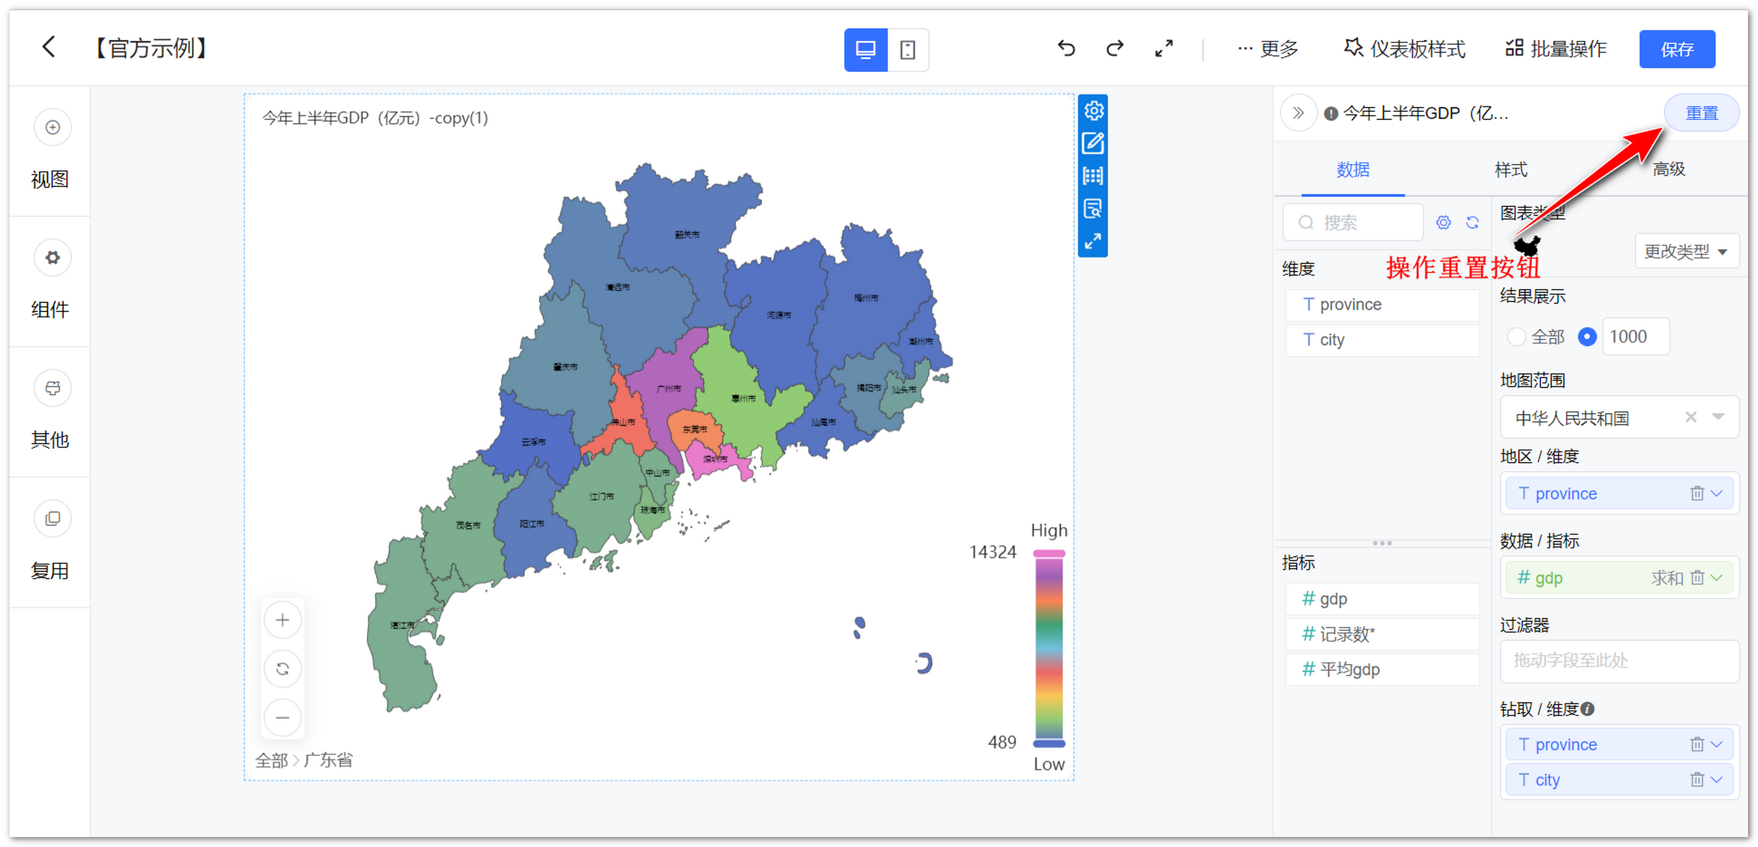Click 全部 in the drill breadcrumb
The image size is (1758, 847).
tap(271, 761)
